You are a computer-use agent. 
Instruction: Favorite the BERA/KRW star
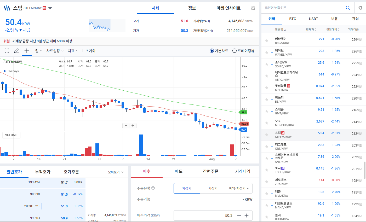pos(267,41)
